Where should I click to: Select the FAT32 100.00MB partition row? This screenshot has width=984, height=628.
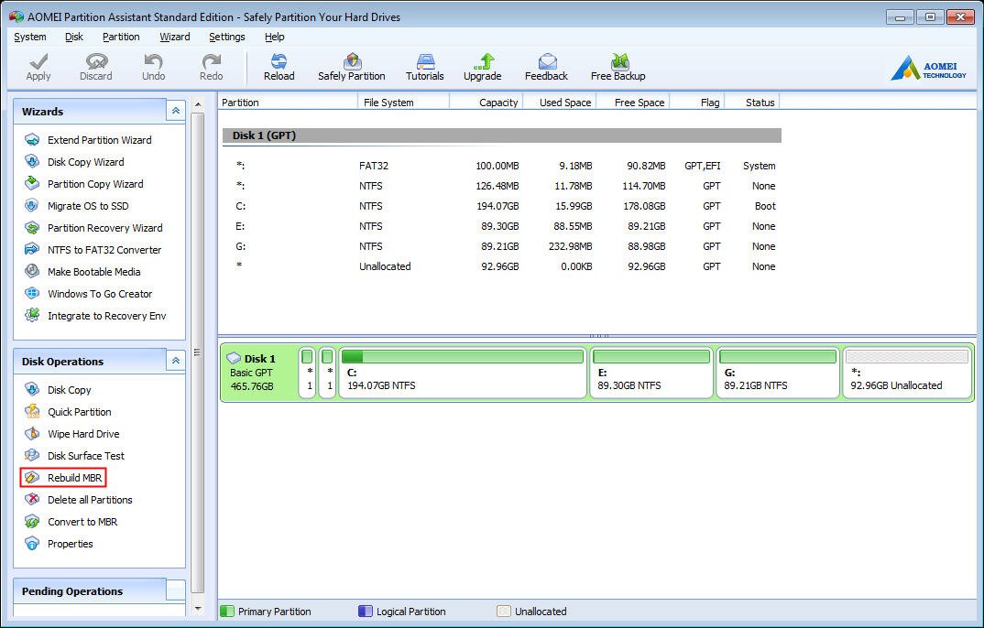(x=502, y=166)
